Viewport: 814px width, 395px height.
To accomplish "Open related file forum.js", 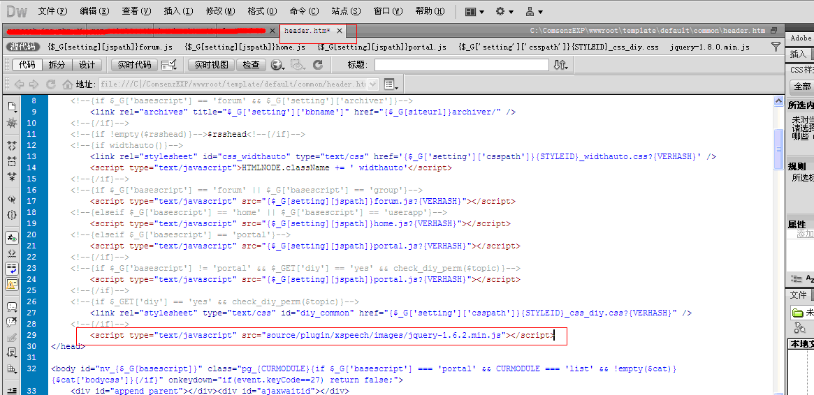I will [x=110, y=47].
